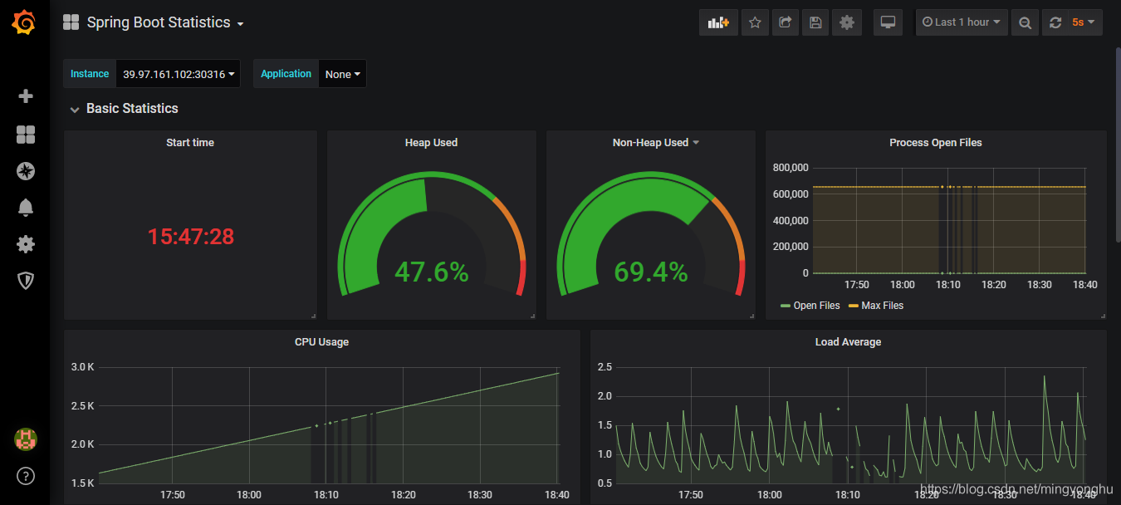Collapse the Basic Statistics row
The height and width of the screenshot is (505, 1121).
75,109
